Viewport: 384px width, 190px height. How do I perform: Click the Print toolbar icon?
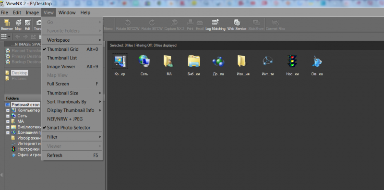click(x=190, y=25)
